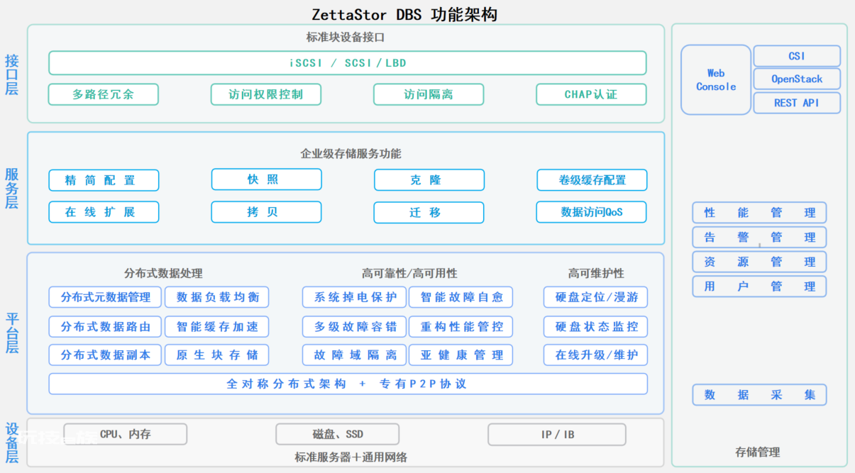Click the 接口层 layer label
This screenshot has width=855, height=473.
click(x=12, y=74)
